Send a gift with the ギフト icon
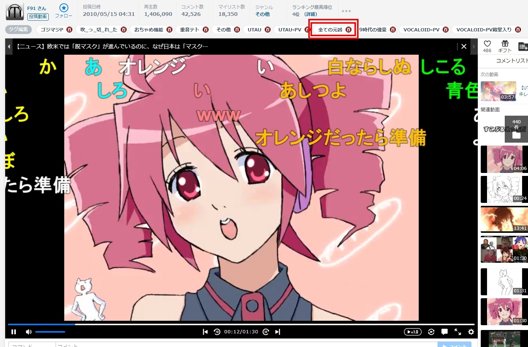The image size is (528, 347). click(505, 44)
